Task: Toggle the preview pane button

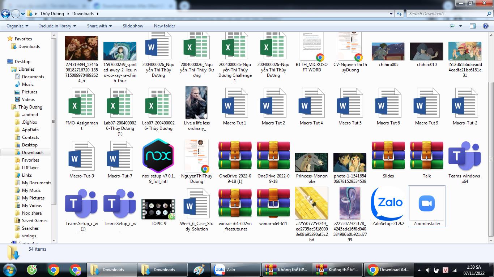Action: point(472,26)
